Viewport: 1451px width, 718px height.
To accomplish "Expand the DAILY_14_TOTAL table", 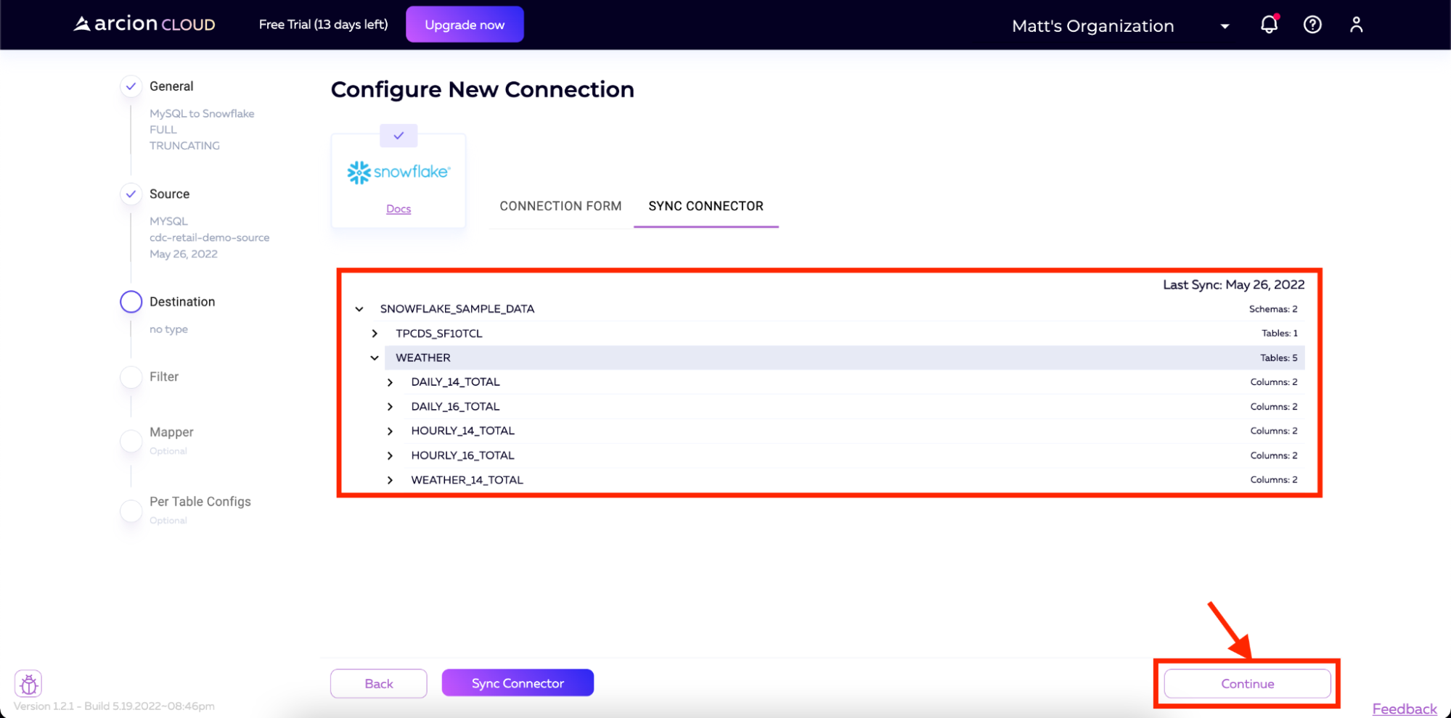I will tap(390, 382).
